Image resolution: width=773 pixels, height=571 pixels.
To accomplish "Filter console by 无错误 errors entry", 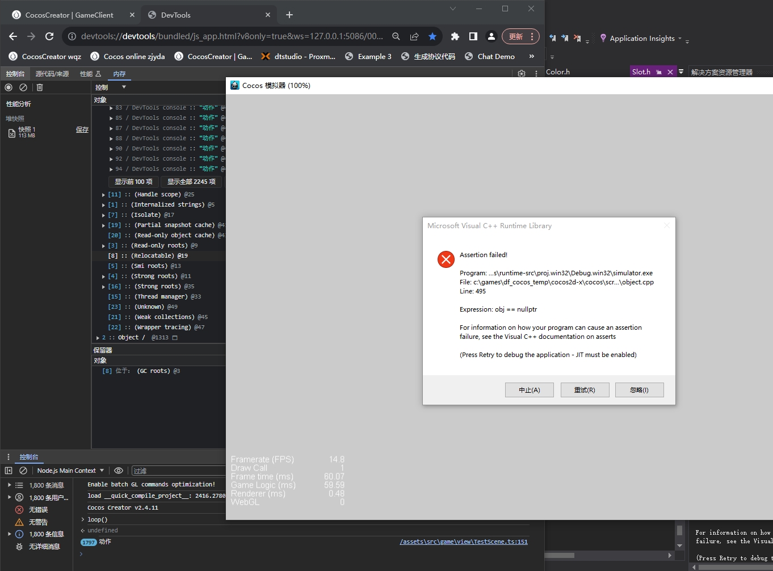I will click(x=38, y=510).
